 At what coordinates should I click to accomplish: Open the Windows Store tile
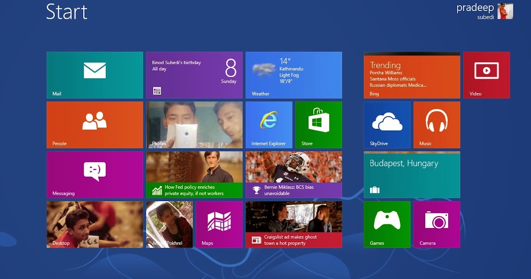coord(319,125)
